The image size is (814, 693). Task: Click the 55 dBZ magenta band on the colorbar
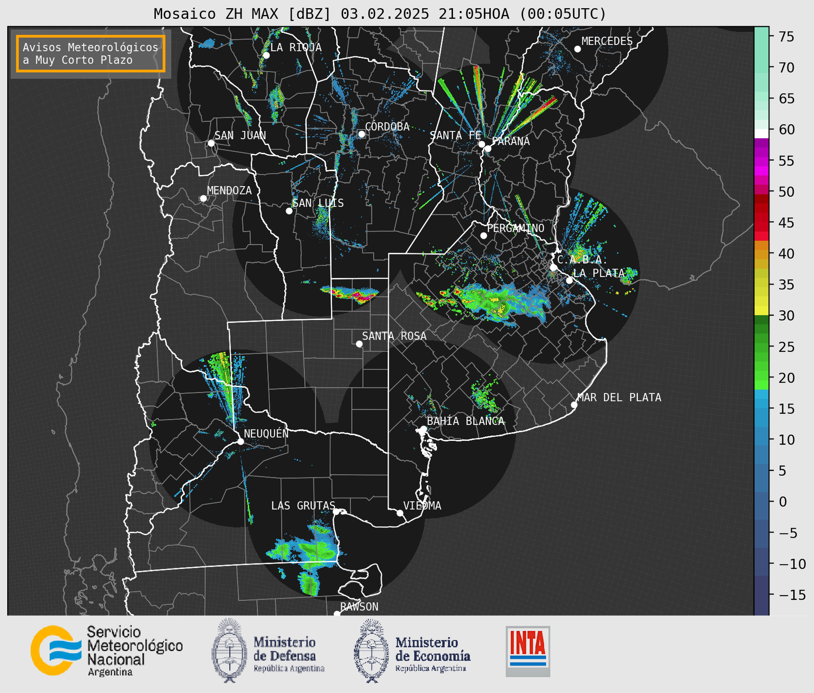(761, 161)
